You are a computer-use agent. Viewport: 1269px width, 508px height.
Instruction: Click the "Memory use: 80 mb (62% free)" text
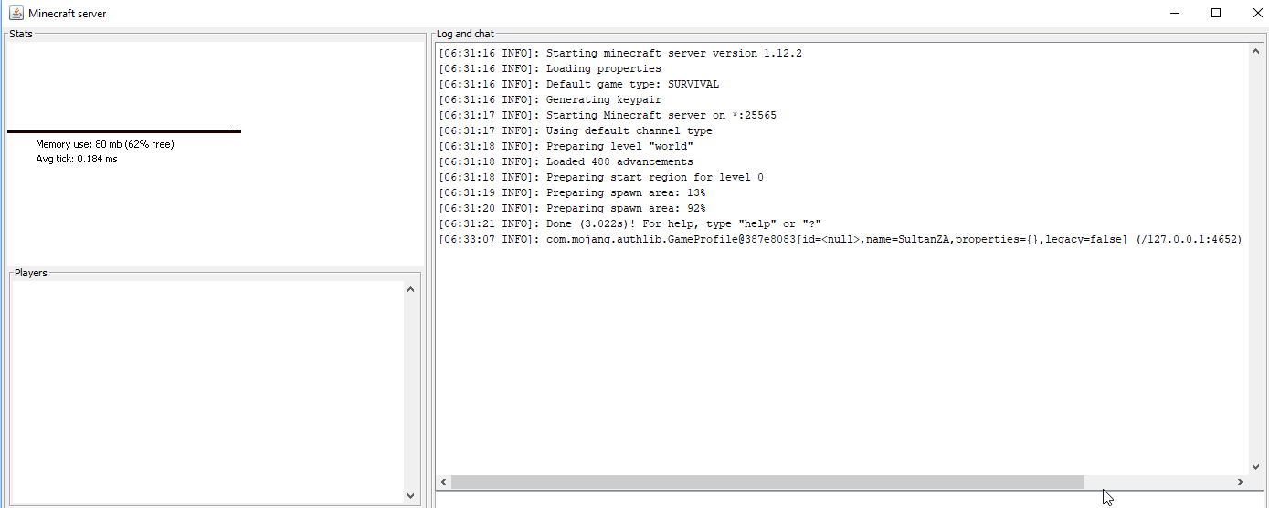pos(105,144)
